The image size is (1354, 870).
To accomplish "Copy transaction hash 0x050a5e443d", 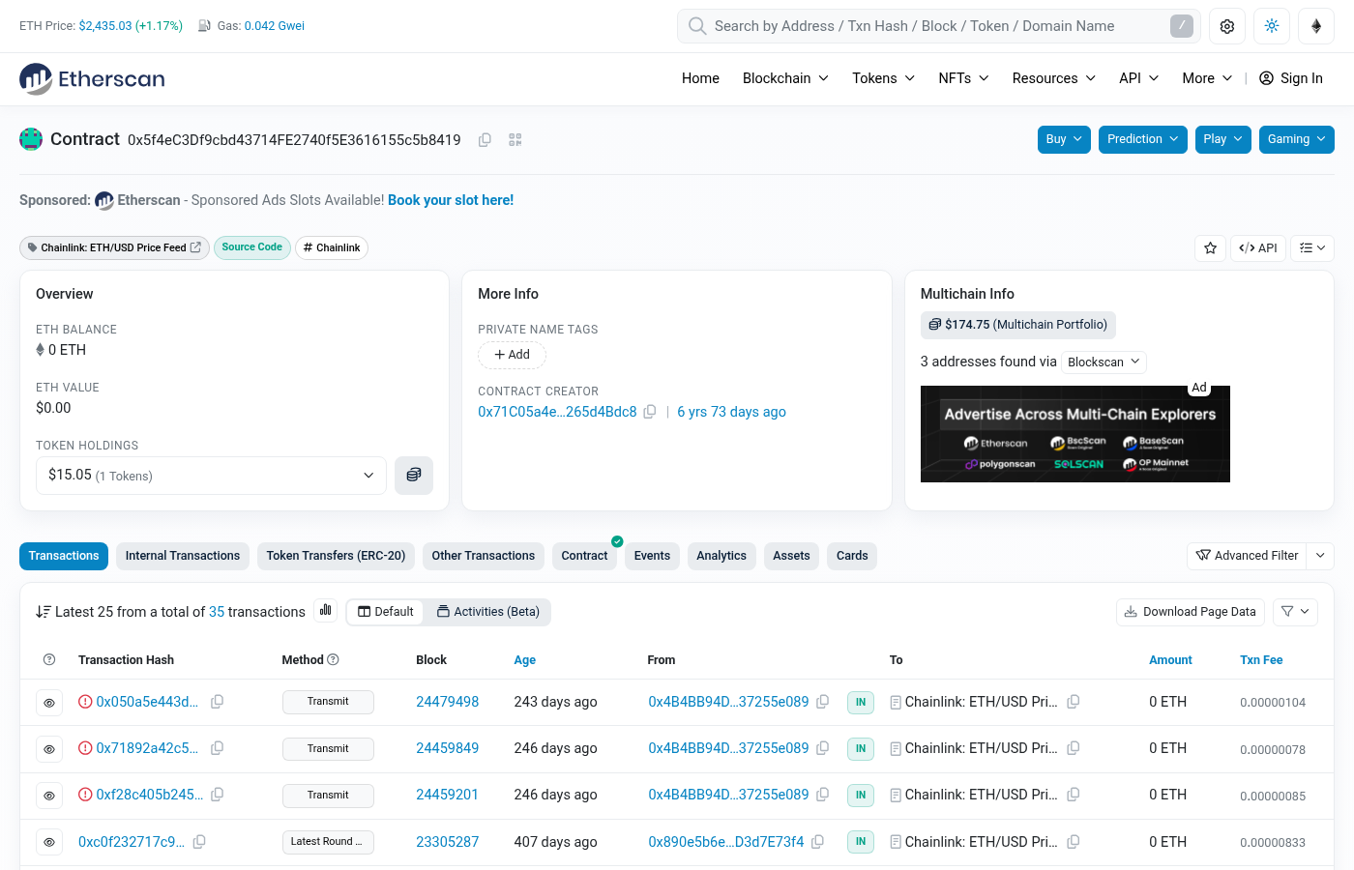I will point(218,702).
